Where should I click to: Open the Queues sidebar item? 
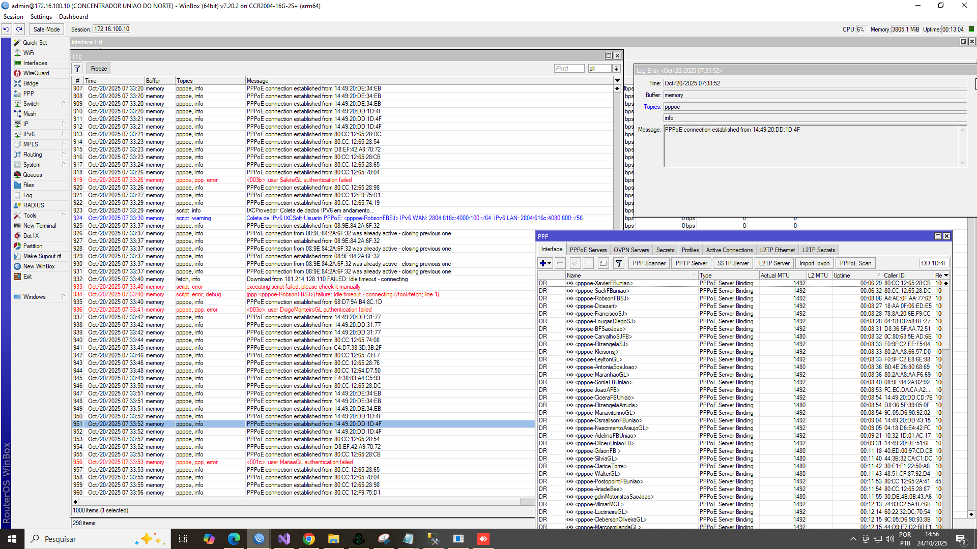point(33,175)
